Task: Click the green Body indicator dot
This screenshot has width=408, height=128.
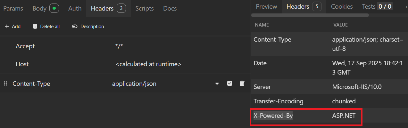Action: pyautogui.click(x=54, y=8)
